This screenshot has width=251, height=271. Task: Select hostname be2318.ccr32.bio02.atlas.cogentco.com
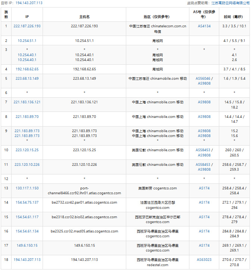(84, 217)
